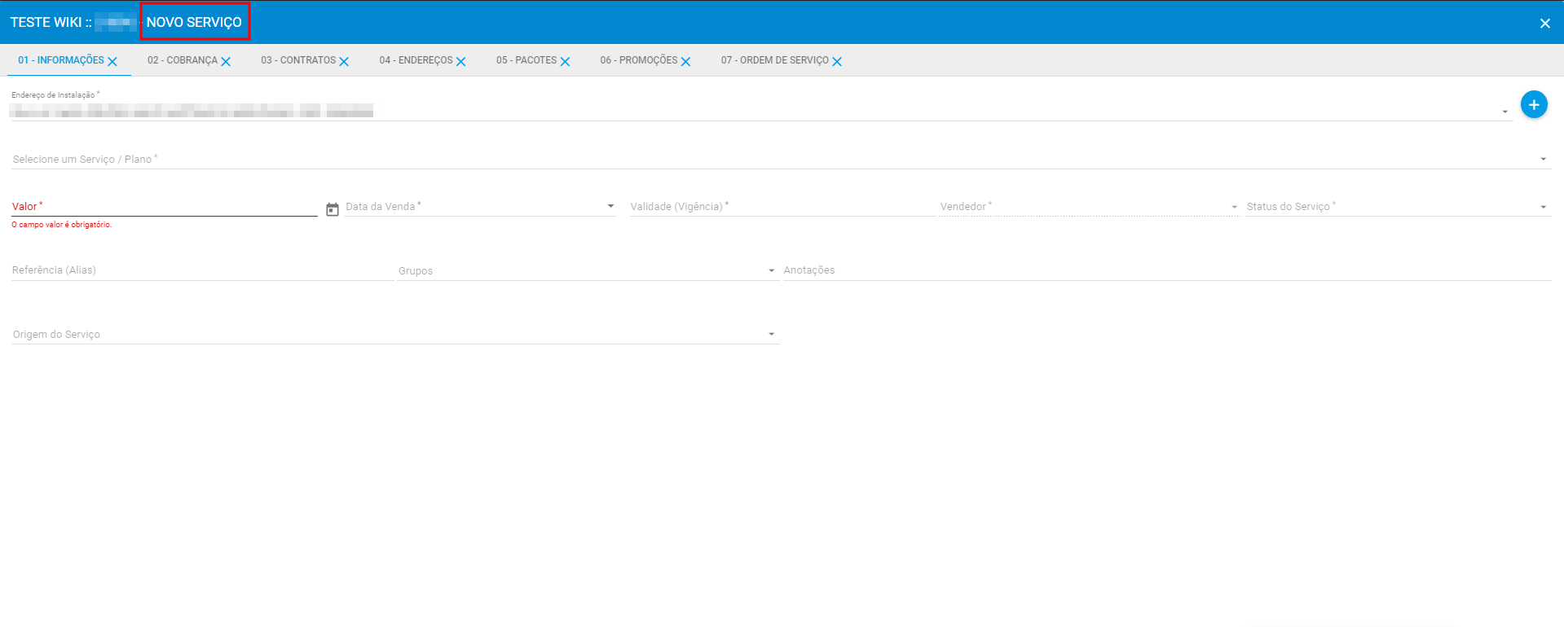Switch to the 06 - Promoções tab
The width and height of the screenshot is (1564, 627).
pyautogui.click(x=639, y=60)
